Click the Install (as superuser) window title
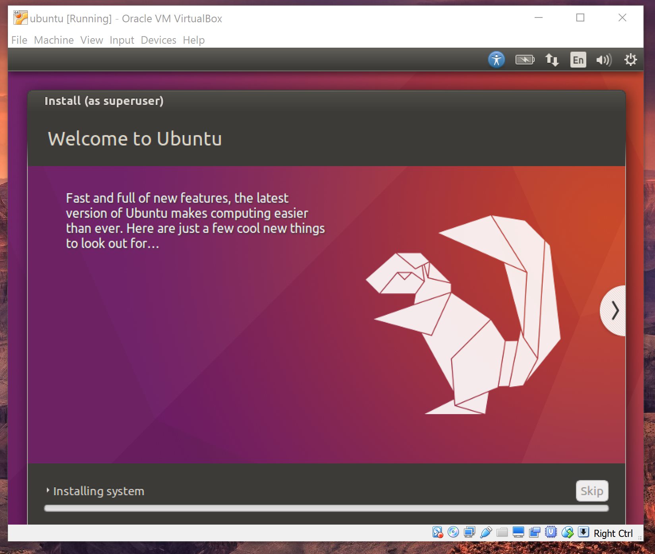Viewport: 655px width, 554px height. pyautogui.click(x=104, y=101)
